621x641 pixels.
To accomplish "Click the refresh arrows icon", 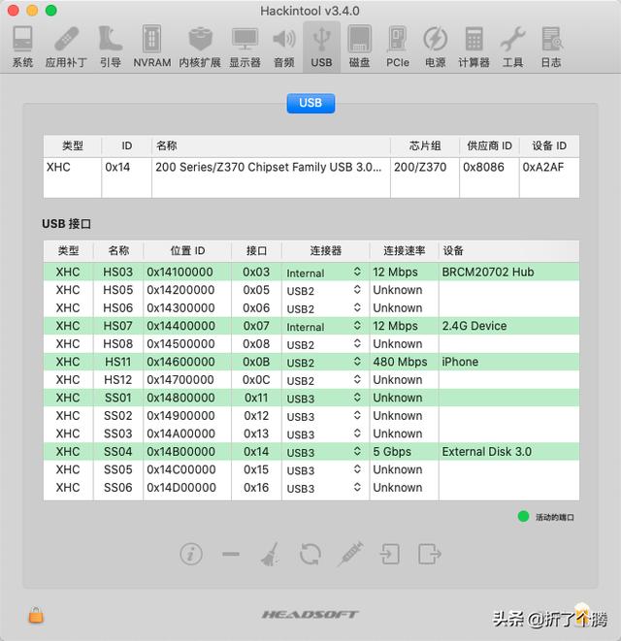I will click(x=310, y=555).
